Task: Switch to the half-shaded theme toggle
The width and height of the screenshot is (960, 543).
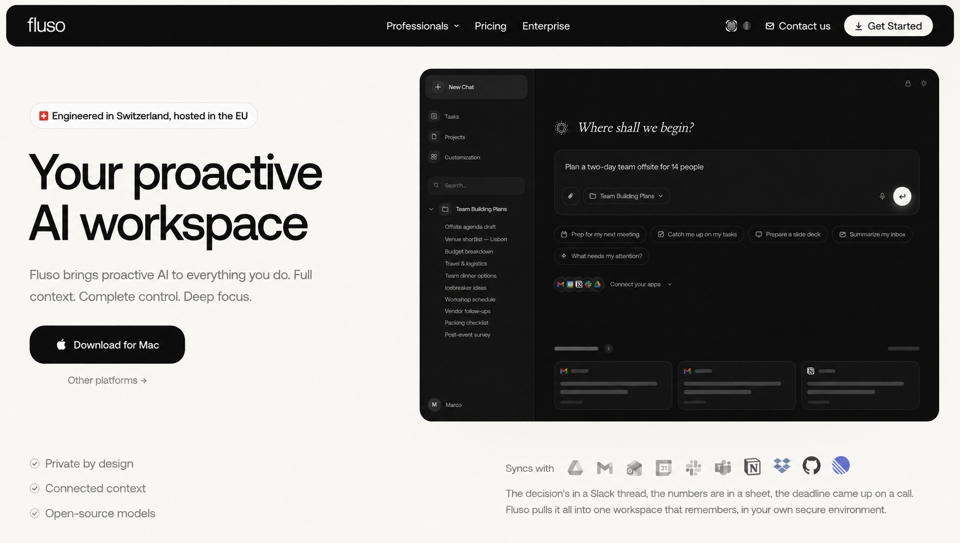Action: tap(747, 26)
